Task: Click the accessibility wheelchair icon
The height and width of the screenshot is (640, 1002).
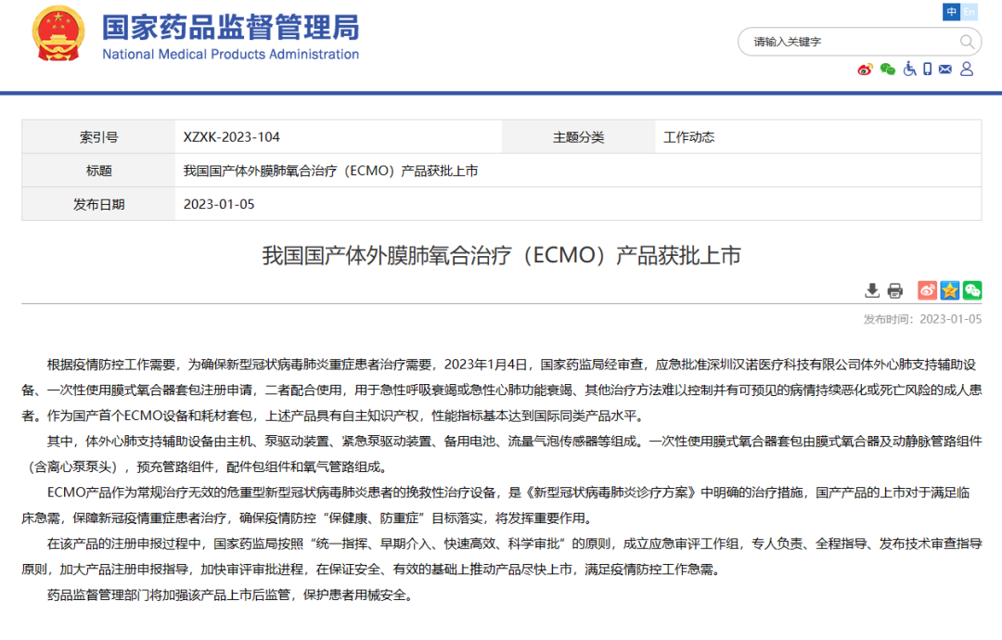Action: point(909,68)
